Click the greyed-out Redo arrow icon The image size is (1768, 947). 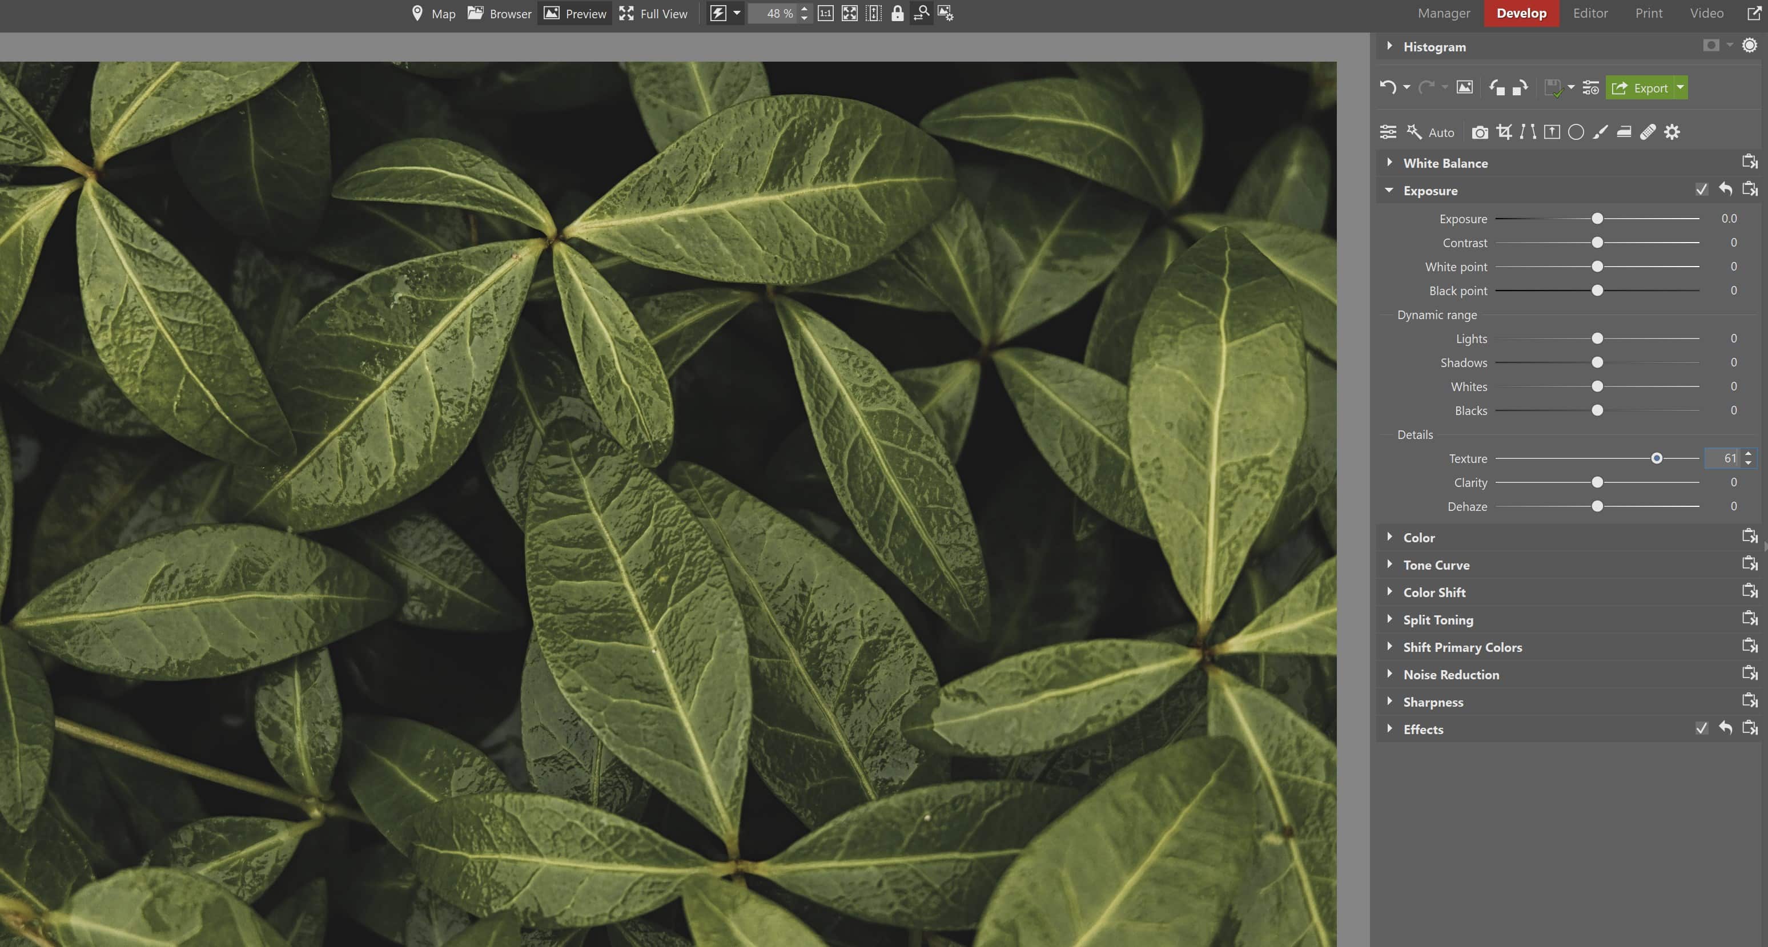pyautogui.click(x=1426, y=87)
